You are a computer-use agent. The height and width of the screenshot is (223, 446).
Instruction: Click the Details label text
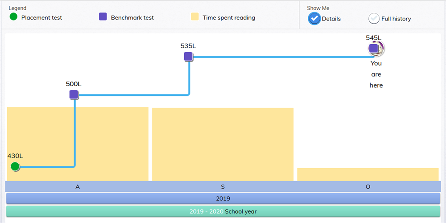(331, 19)
